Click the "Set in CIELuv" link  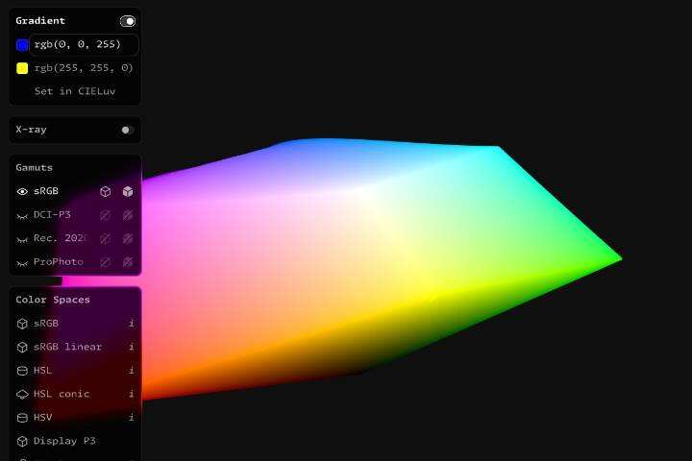tap(74, 91)
